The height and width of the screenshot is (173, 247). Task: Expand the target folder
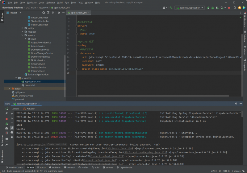(9, 89)
